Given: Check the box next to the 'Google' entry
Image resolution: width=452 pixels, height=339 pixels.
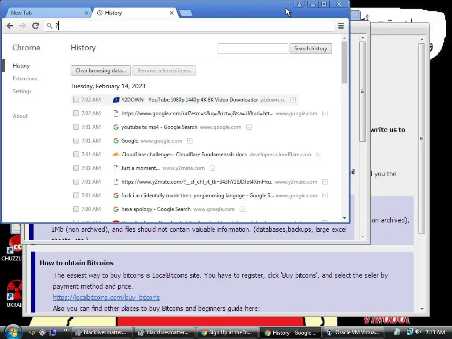Looking at the screenshot, I should [x=76, y=141].
